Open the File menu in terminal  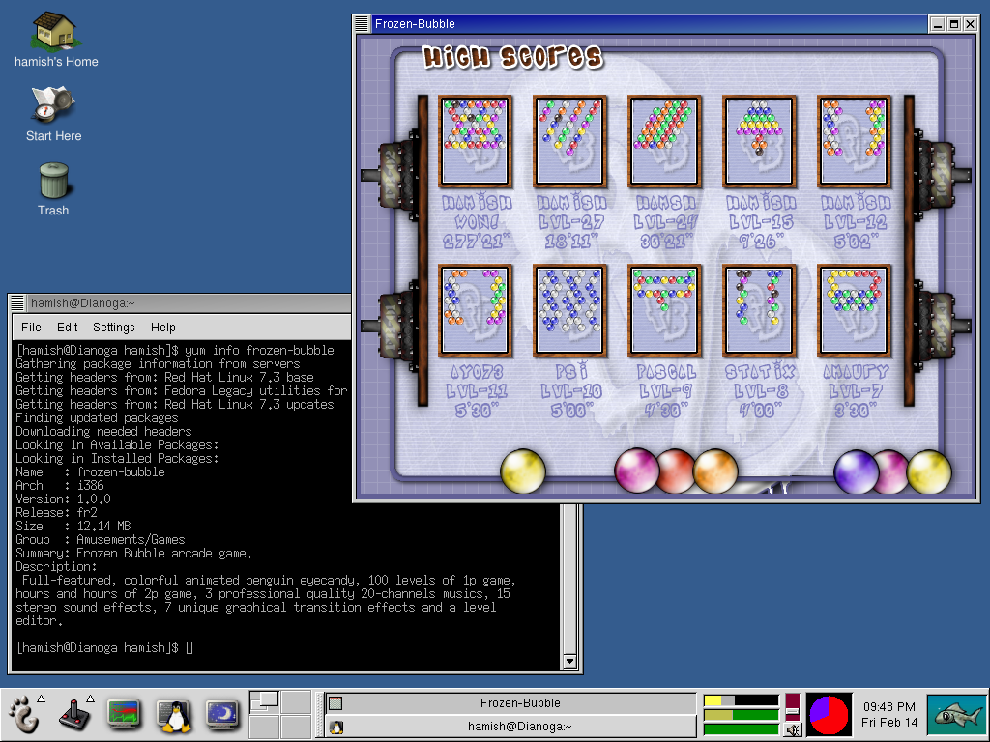click(31, 327)
